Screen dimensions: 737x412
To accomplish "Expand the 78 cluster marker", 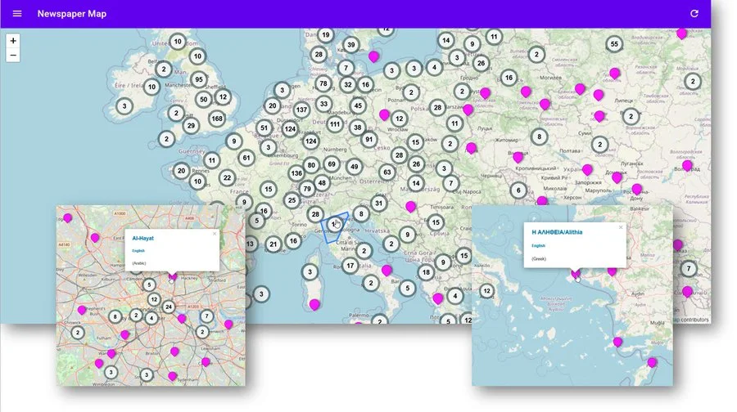I will click(323, 84).
